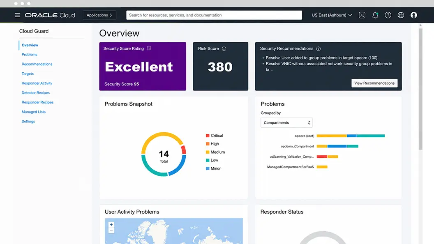Screen dimensions: 434x244
Task: Click the Critical legend color swatch
Action: (x=208, y=136)
